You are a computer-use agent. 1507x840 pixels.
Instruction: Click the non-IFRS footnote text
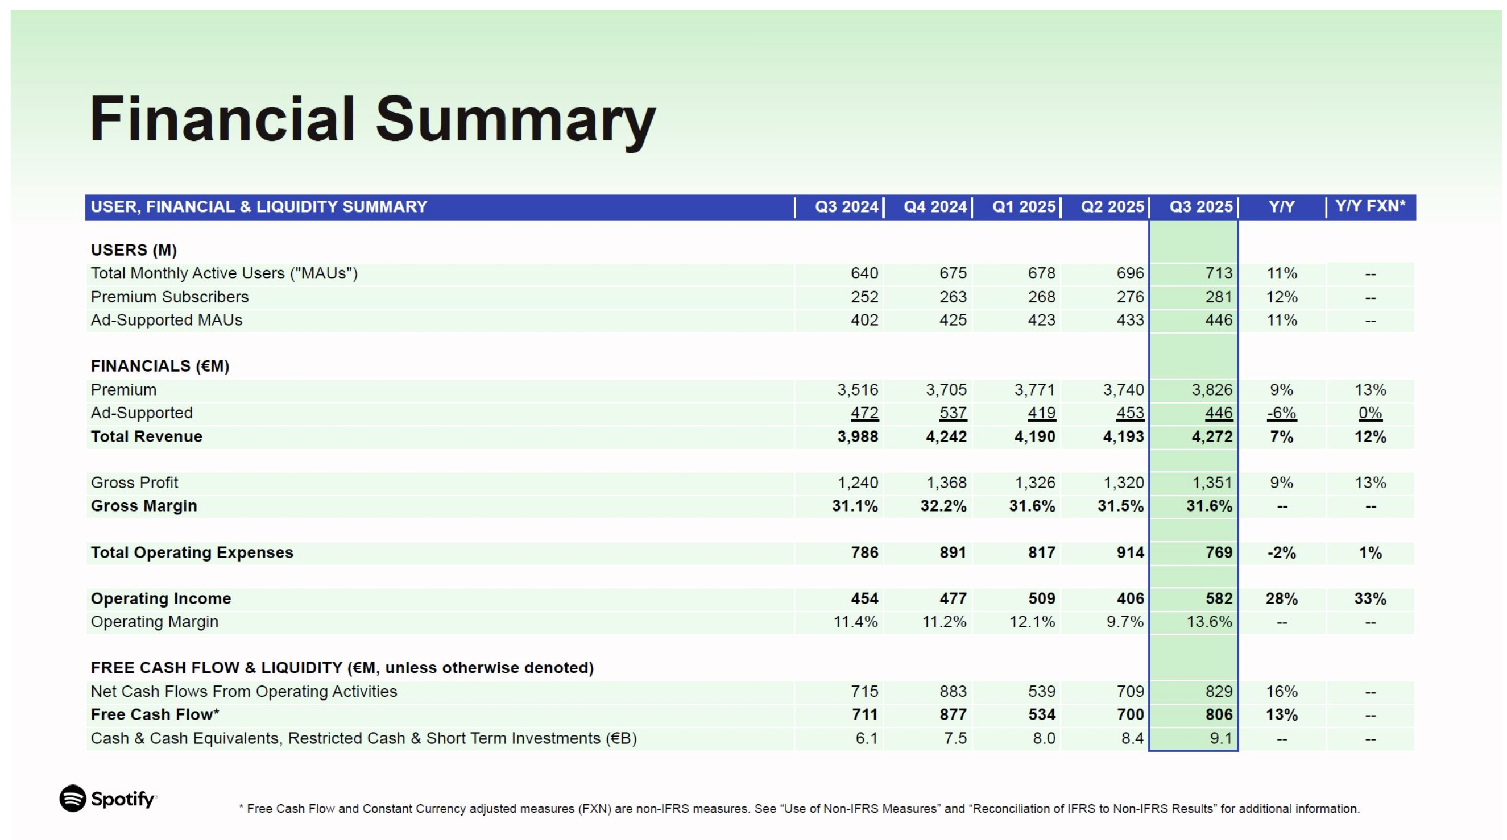coord(799,809)
